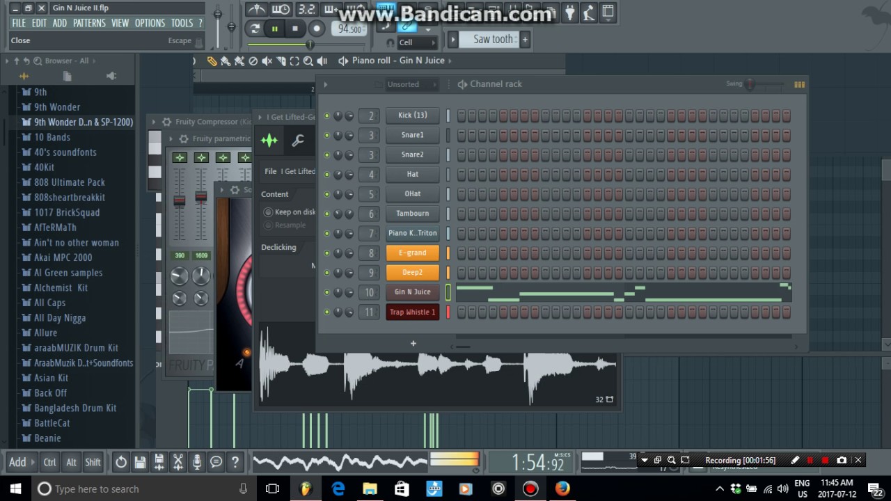Click the Fruity Compressor gear icon

tap(166, 122)
